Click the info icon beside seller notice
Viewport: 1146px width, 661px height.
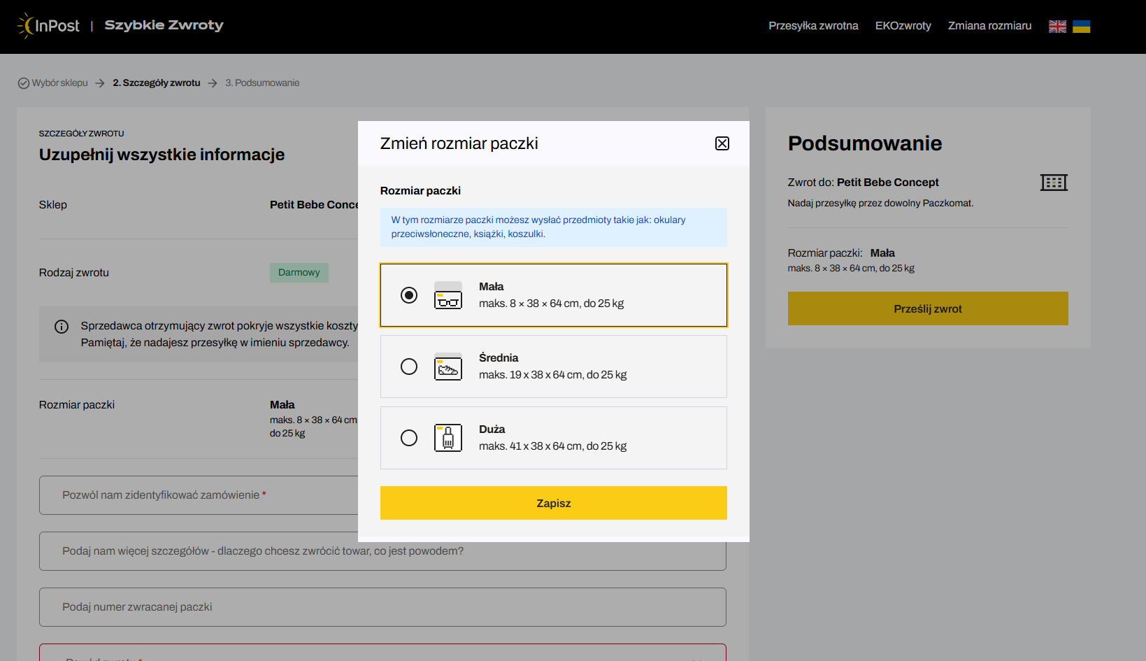pyautogui.click(x=62, y=327)
